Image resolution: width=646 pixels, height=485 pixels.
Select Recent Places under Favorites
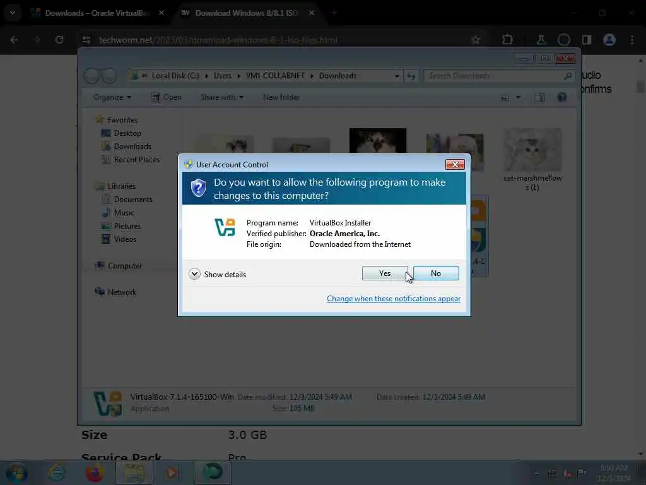coord(137,160)
